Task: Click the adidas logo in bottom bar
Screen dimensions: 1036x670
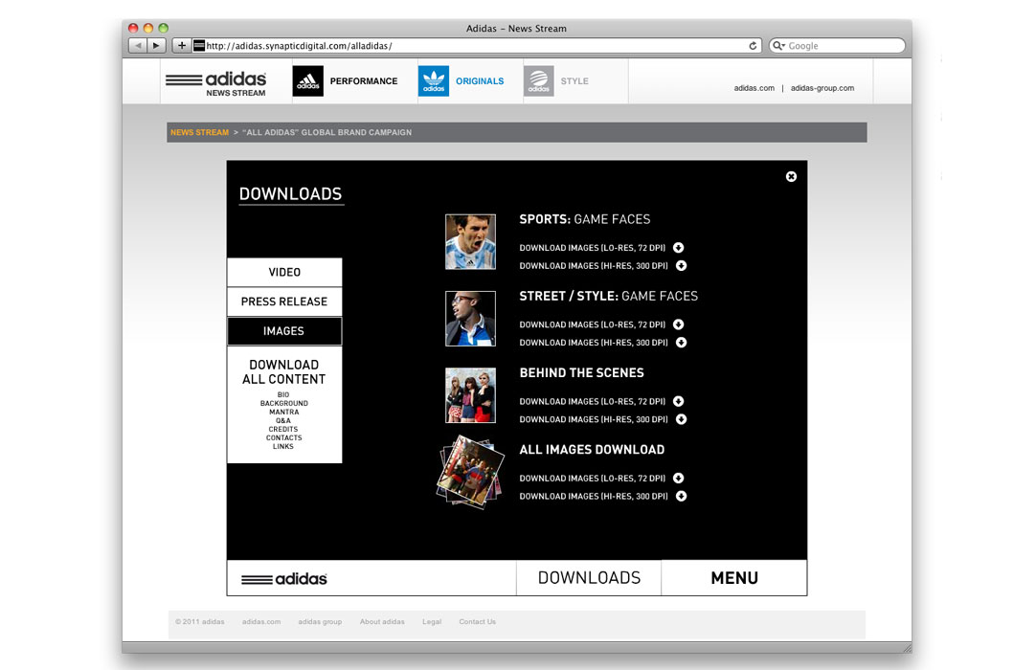Action: [284, 579]
